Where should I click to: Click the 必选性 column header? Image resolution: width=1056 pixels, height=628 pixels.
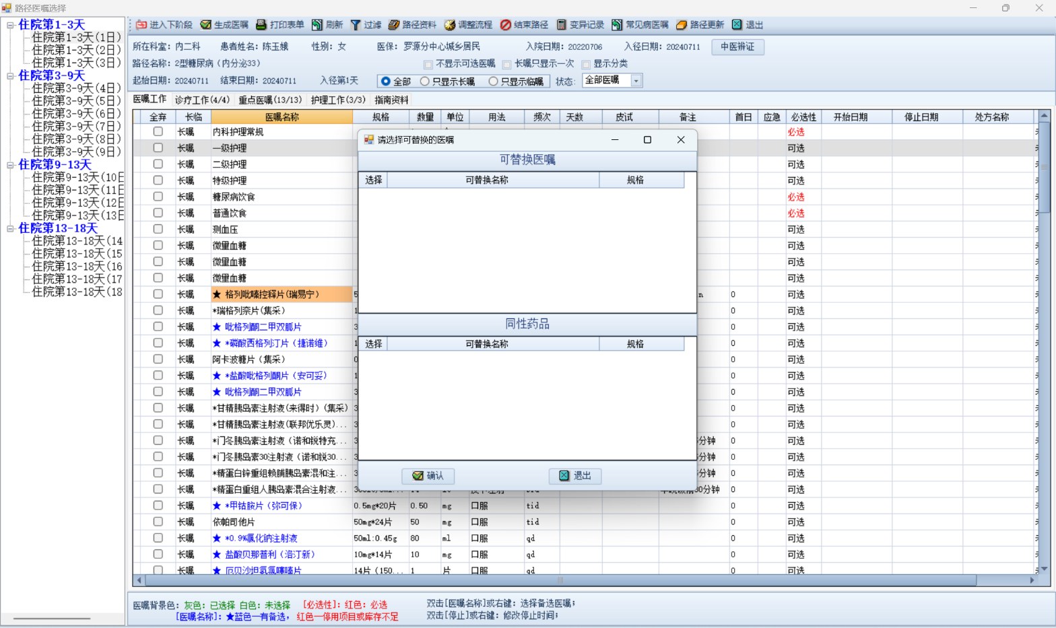[803, 117]
